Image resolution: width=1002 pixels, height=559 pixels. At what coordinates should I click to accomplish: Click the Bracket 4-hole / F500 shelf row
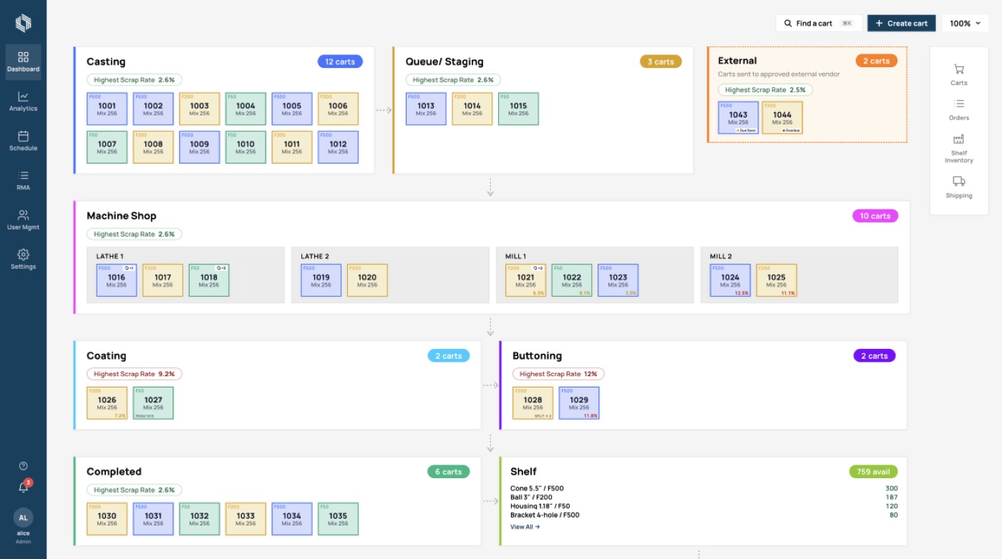click(x=704, y=515)
